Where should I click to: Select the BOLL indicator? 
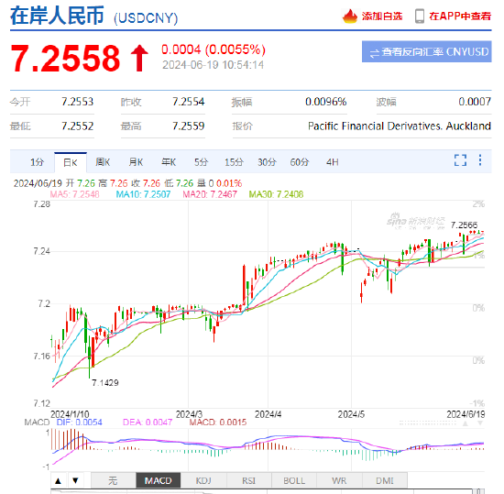[294, 481]
